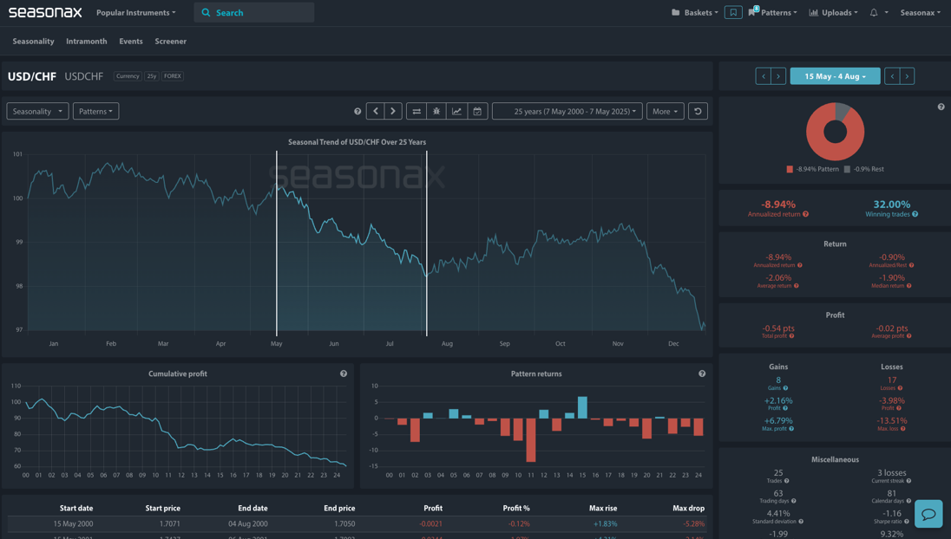
Task: Click help icon next to Winning trades
Action: 915,214
